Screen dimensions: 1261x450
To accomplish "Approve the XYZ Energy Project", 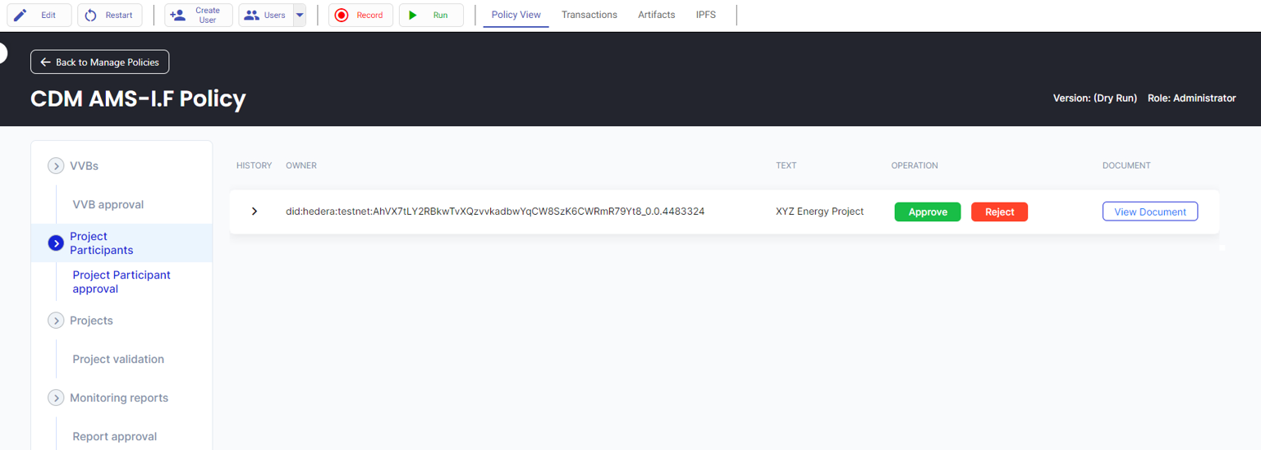I will pyautogui.click(x=927, y=211).
